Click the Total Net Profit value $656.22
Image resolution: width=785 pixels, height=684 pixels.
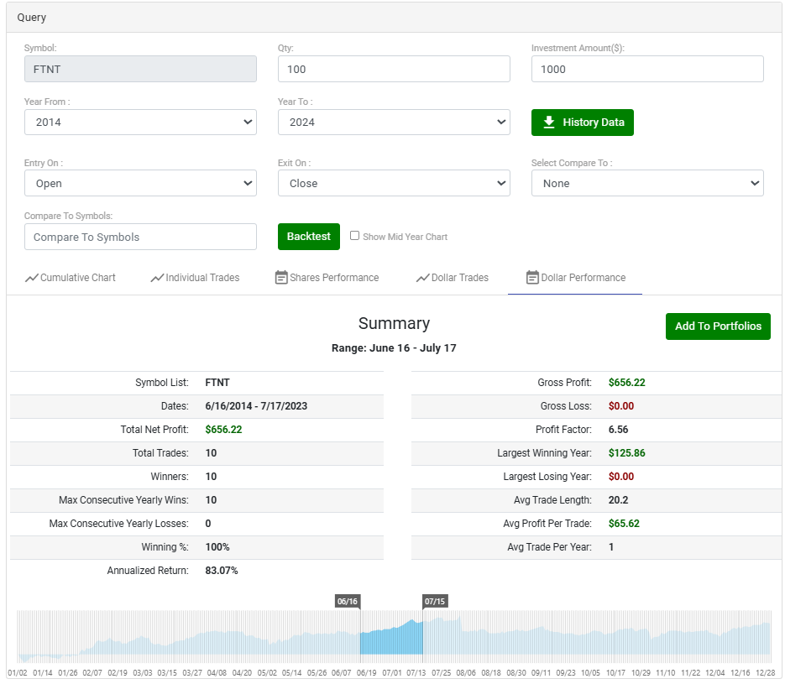223,430
